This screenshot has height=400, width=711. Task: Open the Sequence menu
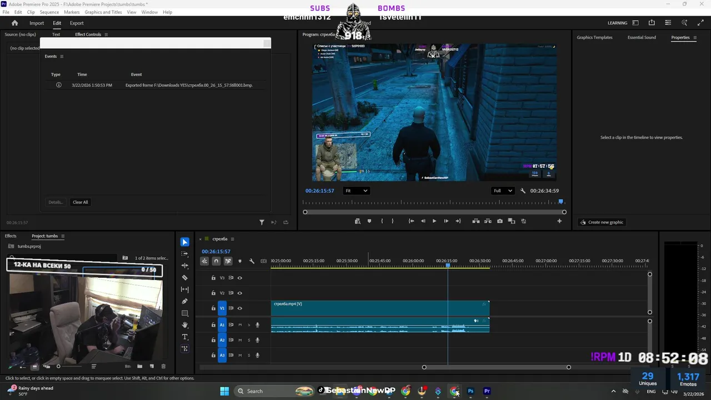pos(49,12)
